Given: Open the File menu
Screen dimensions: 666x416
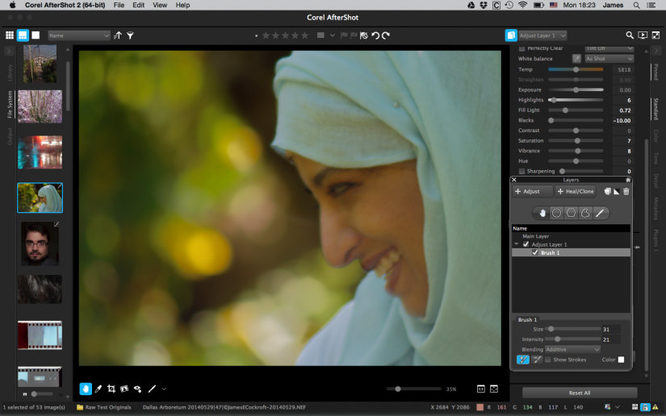Looking at the screenshot, I should 119,5.
